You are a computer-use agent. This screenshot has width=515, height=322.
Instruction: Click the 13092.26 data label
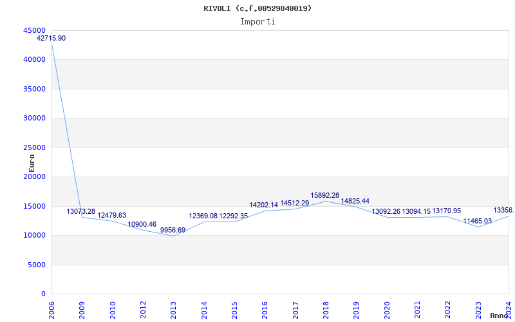386,211
